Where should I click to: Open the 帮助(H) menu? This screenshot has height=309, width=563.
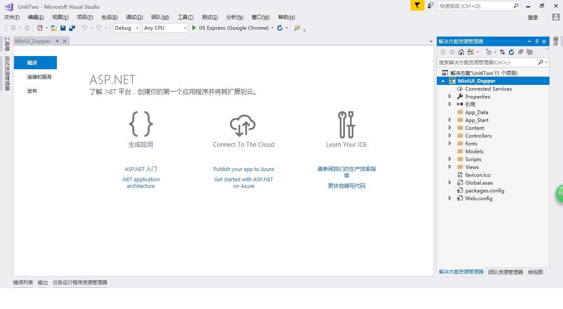tap(286, 17)
